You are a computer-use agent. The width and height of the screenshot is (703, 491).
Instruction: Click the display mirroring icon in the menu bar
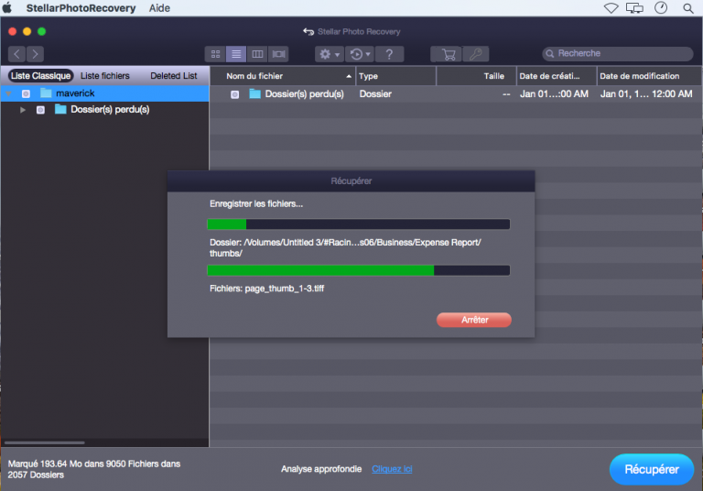click(x=634, y=8)
